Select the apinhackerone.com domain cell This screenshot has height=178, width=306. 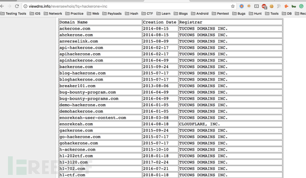tap(100, 60)
